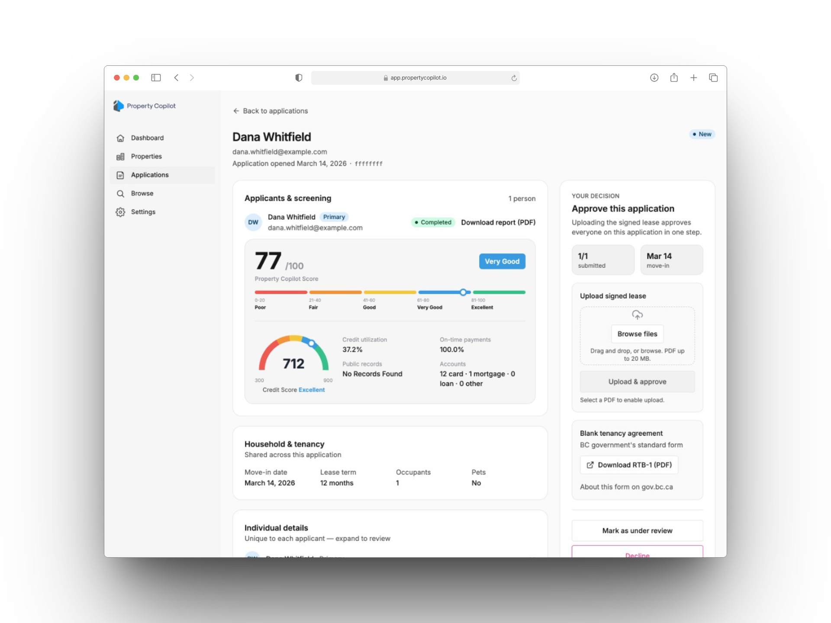Click the Upload & approve button
The image size is (831, 623).
(637, 382)
